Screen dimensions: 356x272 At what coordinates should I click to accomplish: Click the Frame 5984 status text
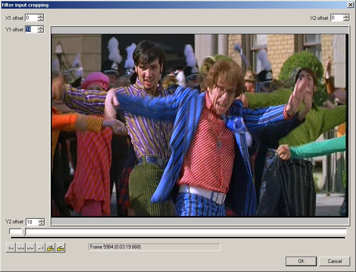coord(115,247)
